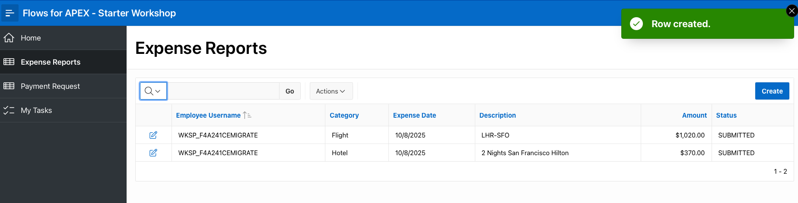798x203 pixels.
Task: Sort by Category column header
Action: click(x=344, y=115)
